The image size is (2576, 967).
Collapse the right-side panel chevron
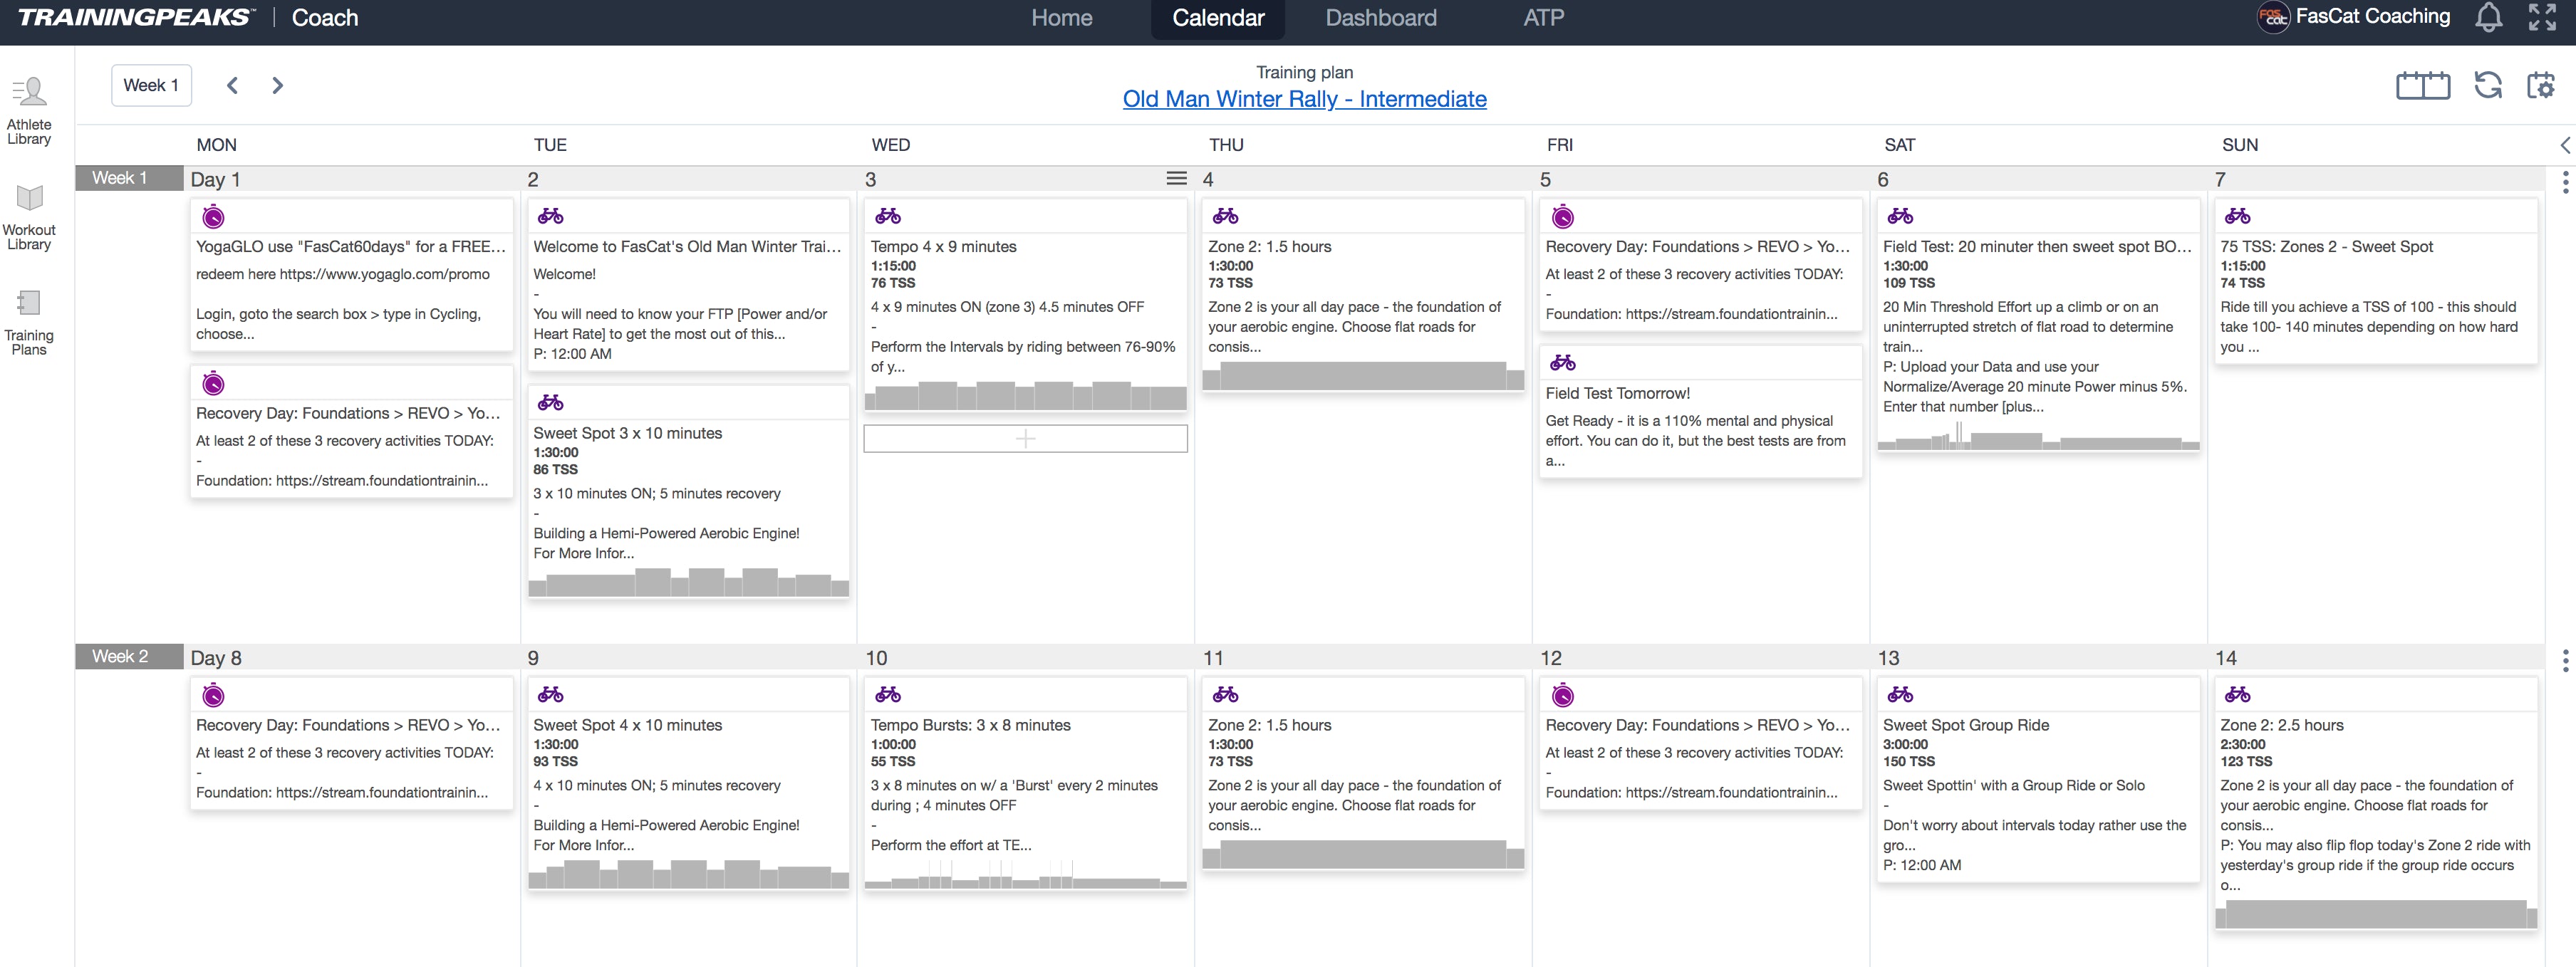pos(2565,145)
